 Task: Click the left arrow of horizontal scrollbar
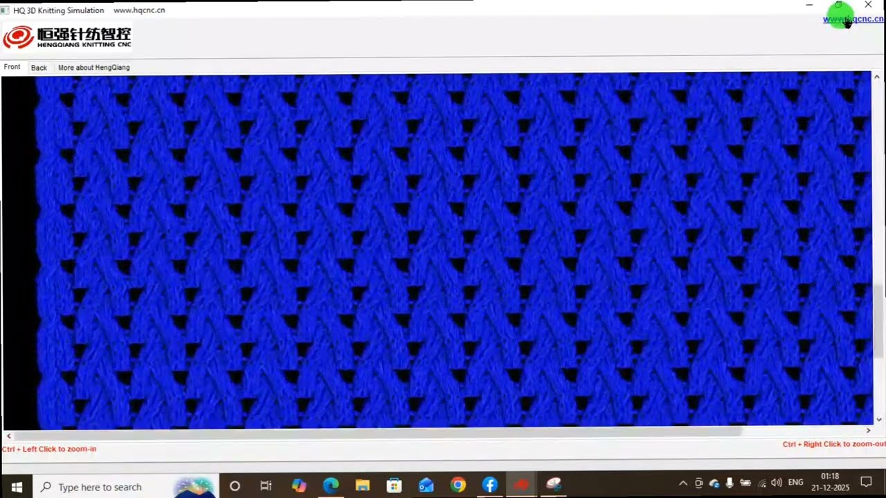point(8,436)
